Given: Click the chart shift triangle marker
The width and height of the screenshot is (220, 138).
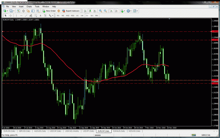Looking at the screenshot, I should [x=169, y=19].
